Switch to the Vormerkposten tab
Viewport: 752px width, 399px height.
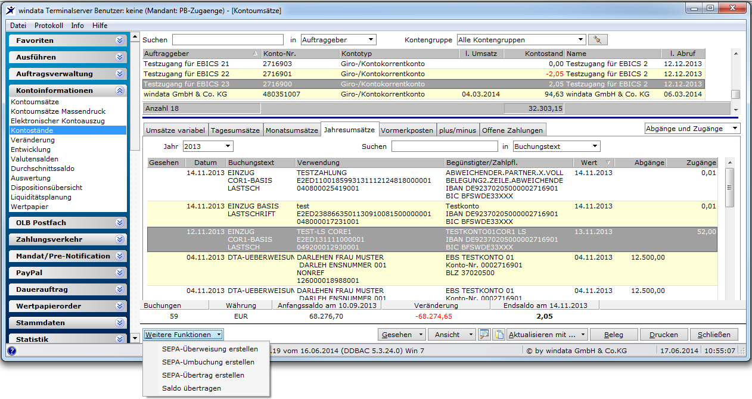pos(407,130)
